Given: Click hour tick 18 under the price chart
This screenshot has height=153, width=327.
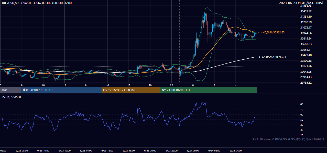Looking at the screenshot, I should [129, 85].
